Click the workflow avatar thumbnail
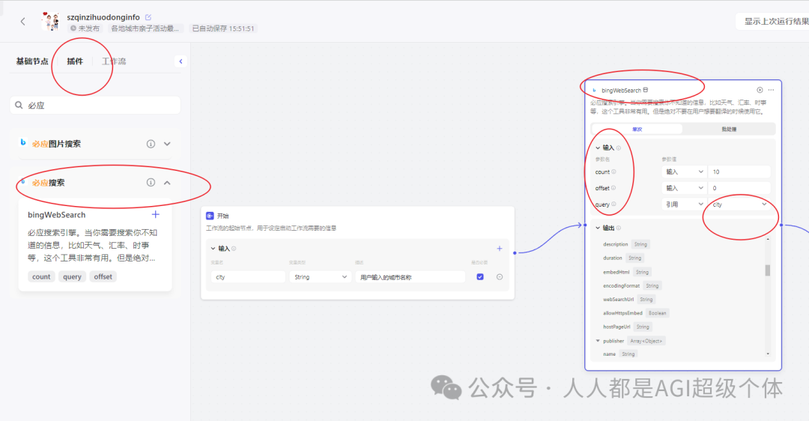Image resolution: width=809 pixels, height=421 pixels. tap(50, 22)
